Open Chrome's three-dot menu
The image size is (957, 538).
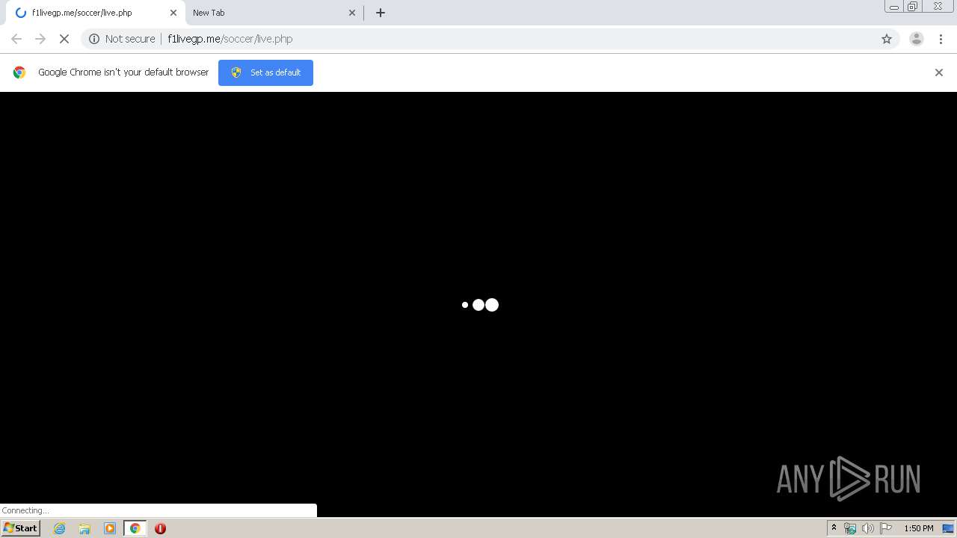[x=941, y=39]
